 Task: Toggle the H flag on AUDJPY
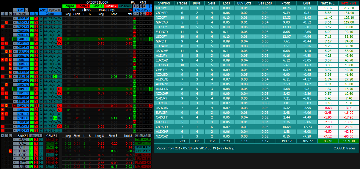2,26
